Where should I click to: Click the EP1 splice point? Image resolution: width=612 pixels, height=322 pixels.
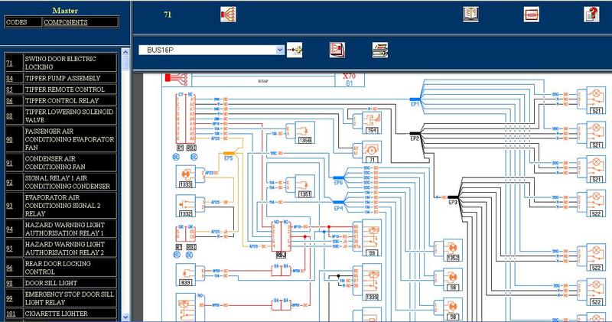coord(415,100)
